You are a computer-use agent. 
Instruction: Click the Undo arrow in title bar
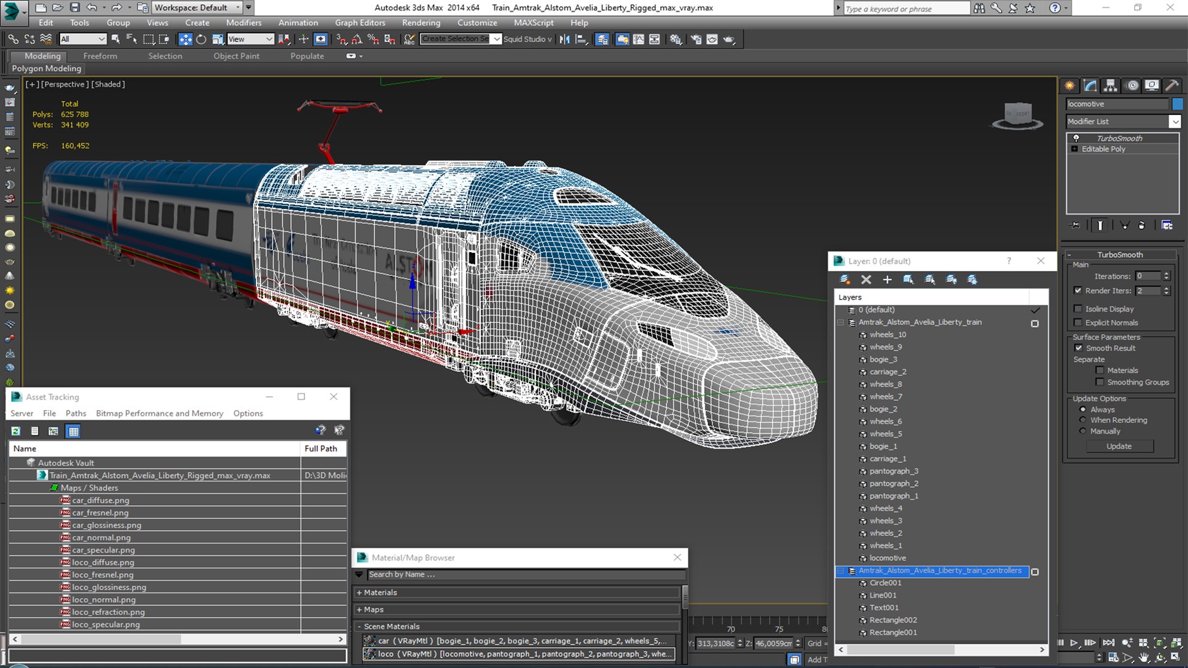[x=92, y=7]
